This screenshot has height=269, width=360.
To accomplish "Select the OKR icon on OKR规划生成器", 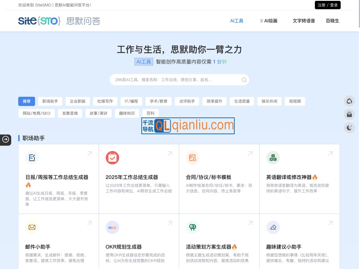I will click(112, 227).
